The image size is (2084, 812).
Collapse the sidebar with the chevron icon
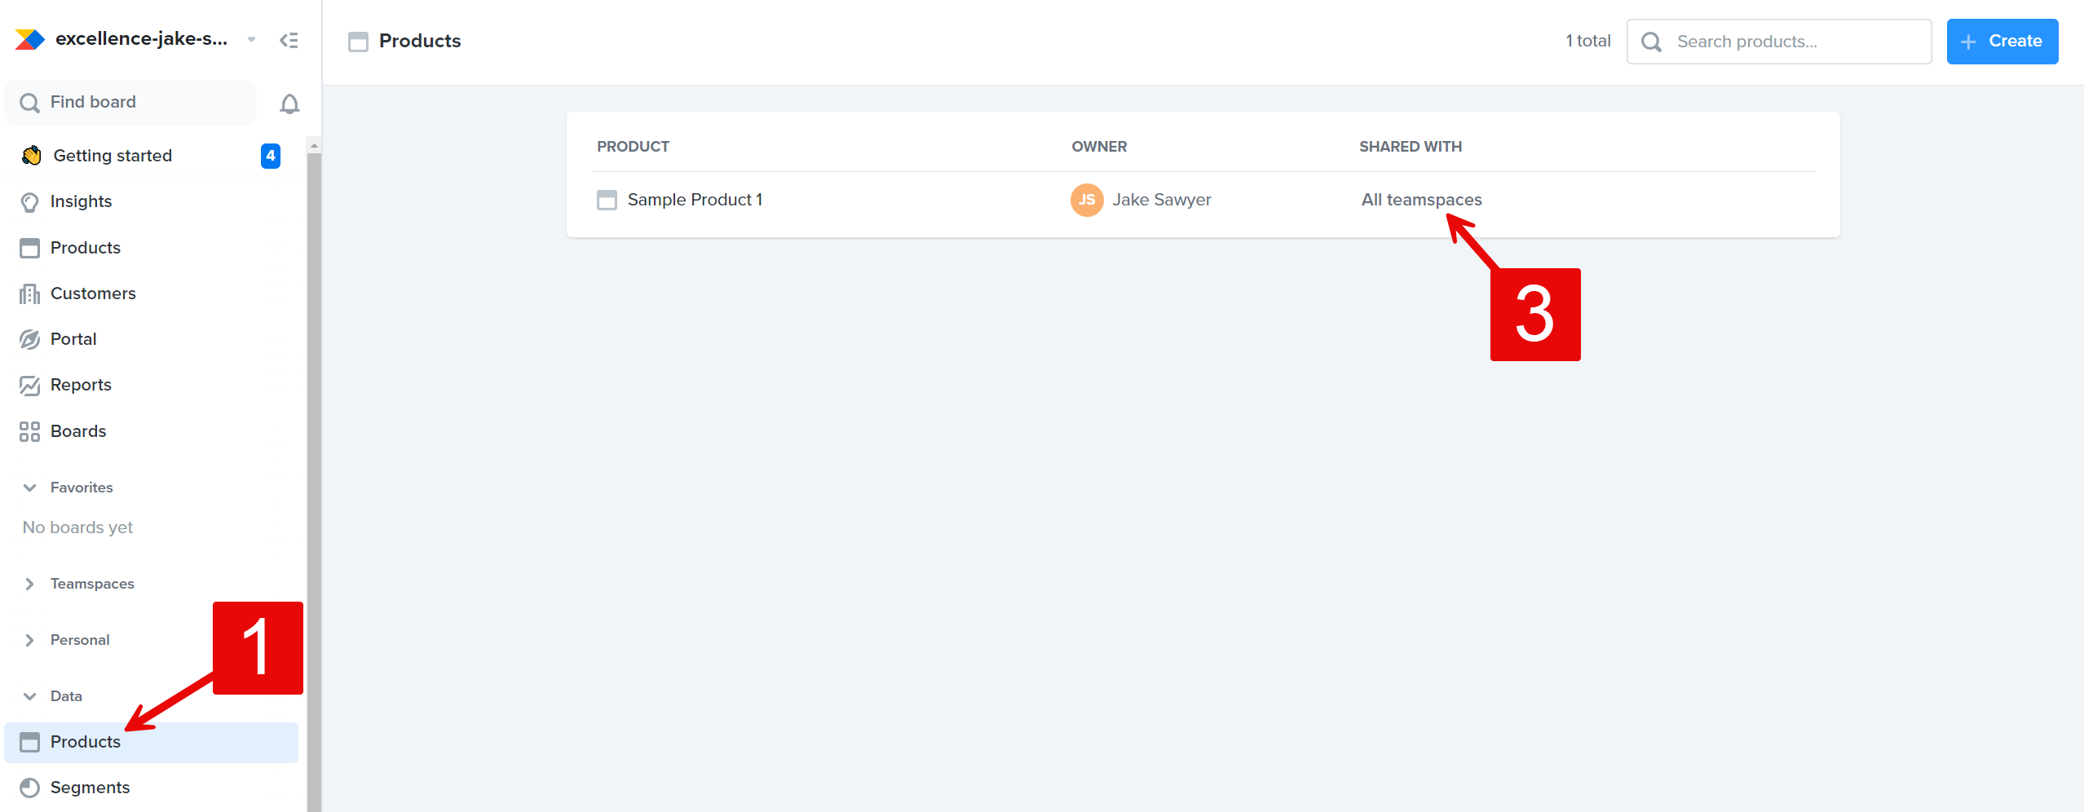288,39
